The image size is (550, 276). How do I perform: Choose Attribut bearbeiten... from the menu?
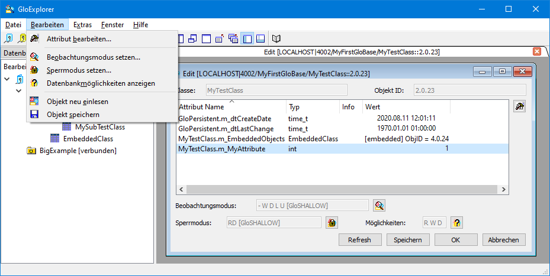tap(102, 39)
